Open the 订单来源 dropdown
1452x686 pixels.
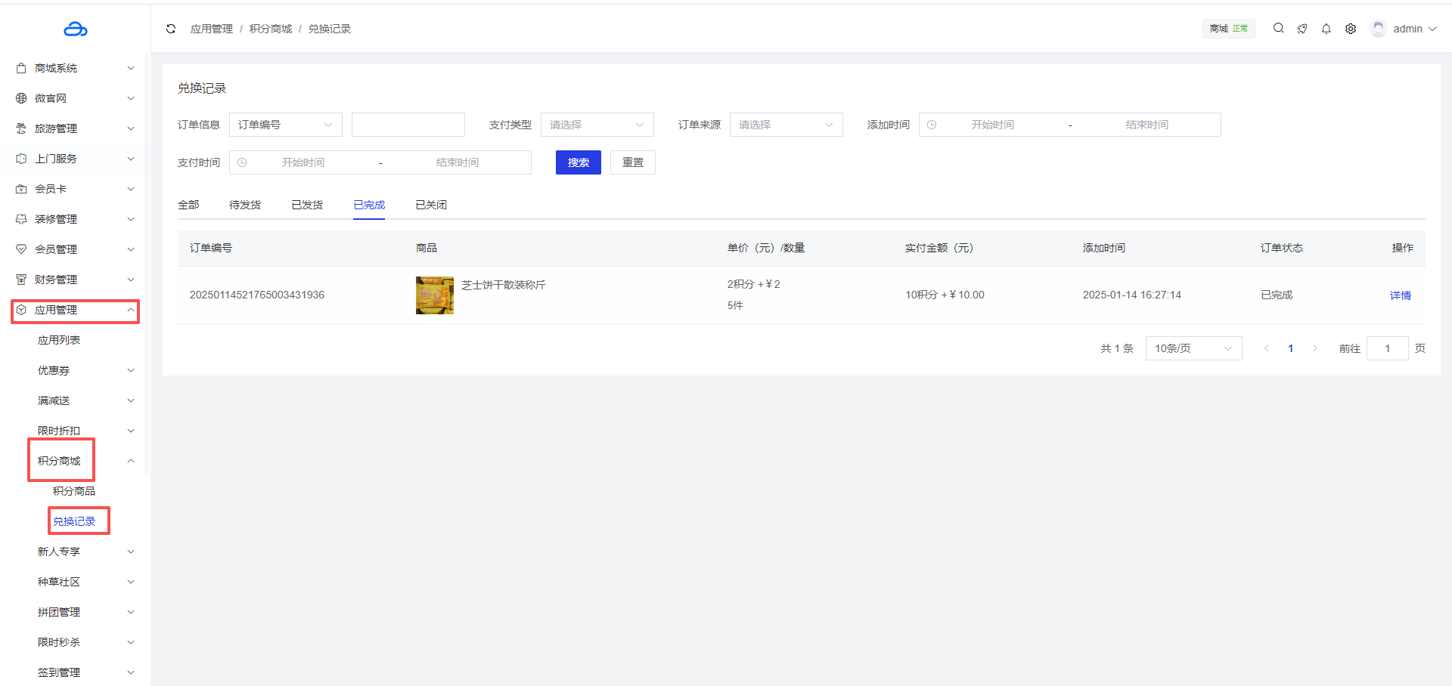coord(786,125)
